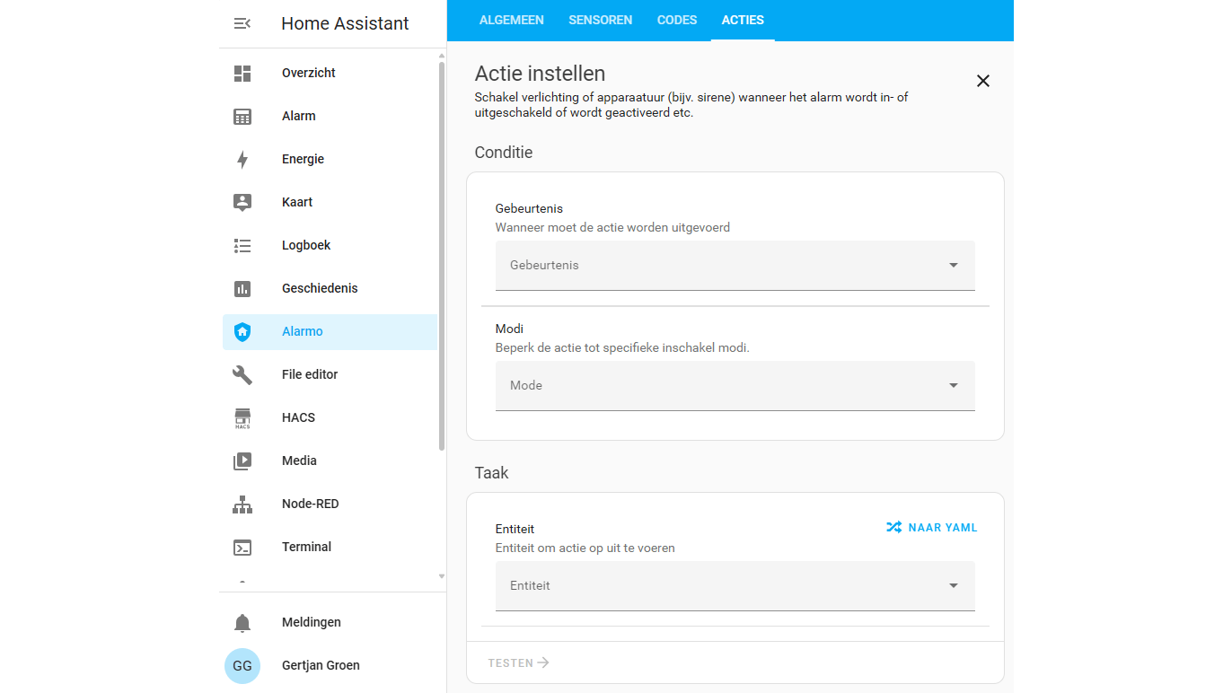Image resolution: width=1232 pixels, height=693 pixels.
Task: Click the sidebar vertical scrollbar
Action: pos(441,251)
